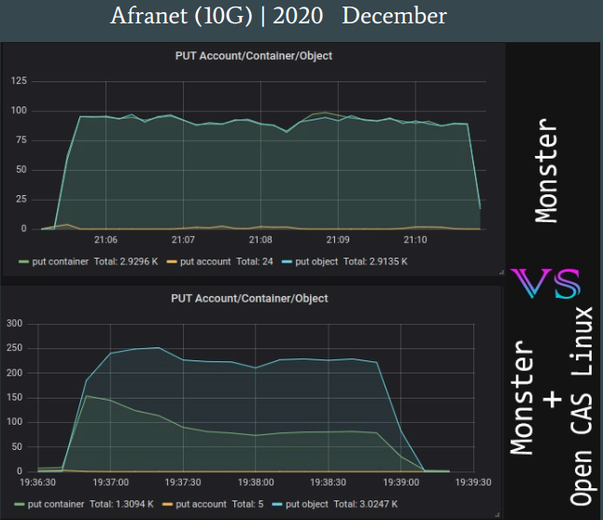Image resolution: width=603 pixels, height=520 pixels.
Task: Toggle put container series in bottom legend
Action: click(x=56, y=504)
